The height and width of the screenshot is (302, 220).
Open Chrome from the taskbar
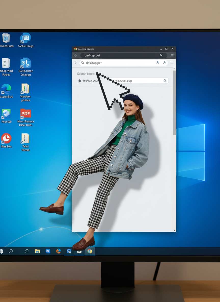pyautogui.click(x=90, y=251)
